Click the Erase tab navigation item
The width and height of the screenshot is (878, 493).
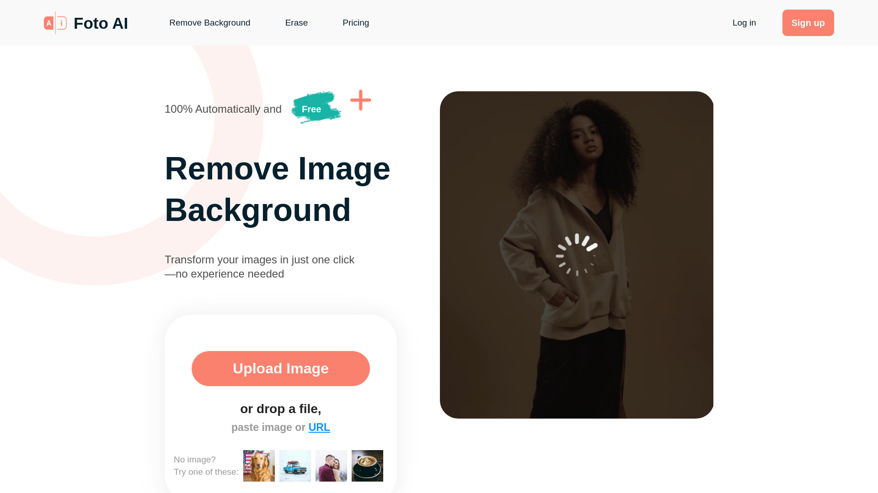296,22
